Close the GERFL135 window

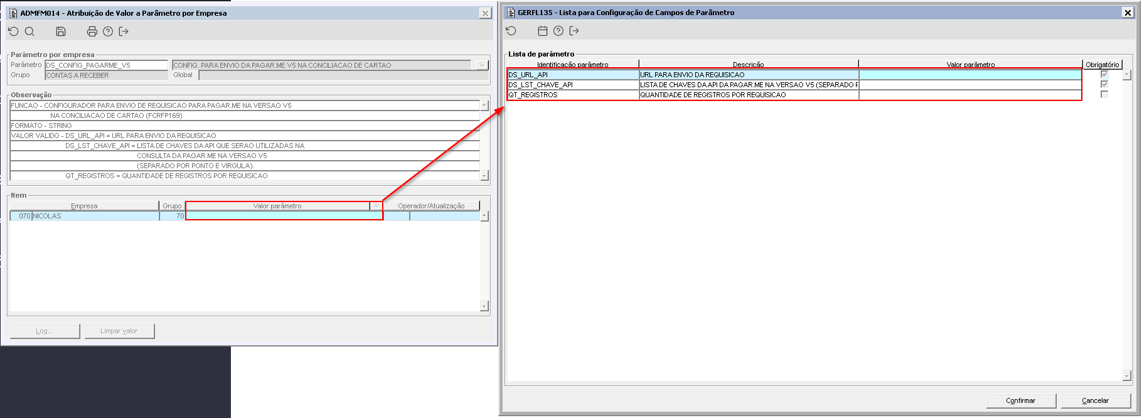pyautogui.click(x=1128, y=13)
